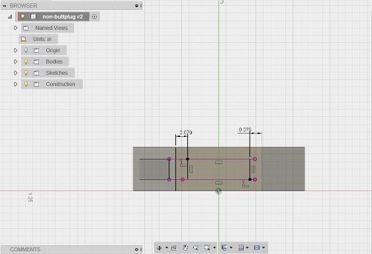
Task: Click the horizontal constraint icon on bottom line
Action: click(218, 183)
